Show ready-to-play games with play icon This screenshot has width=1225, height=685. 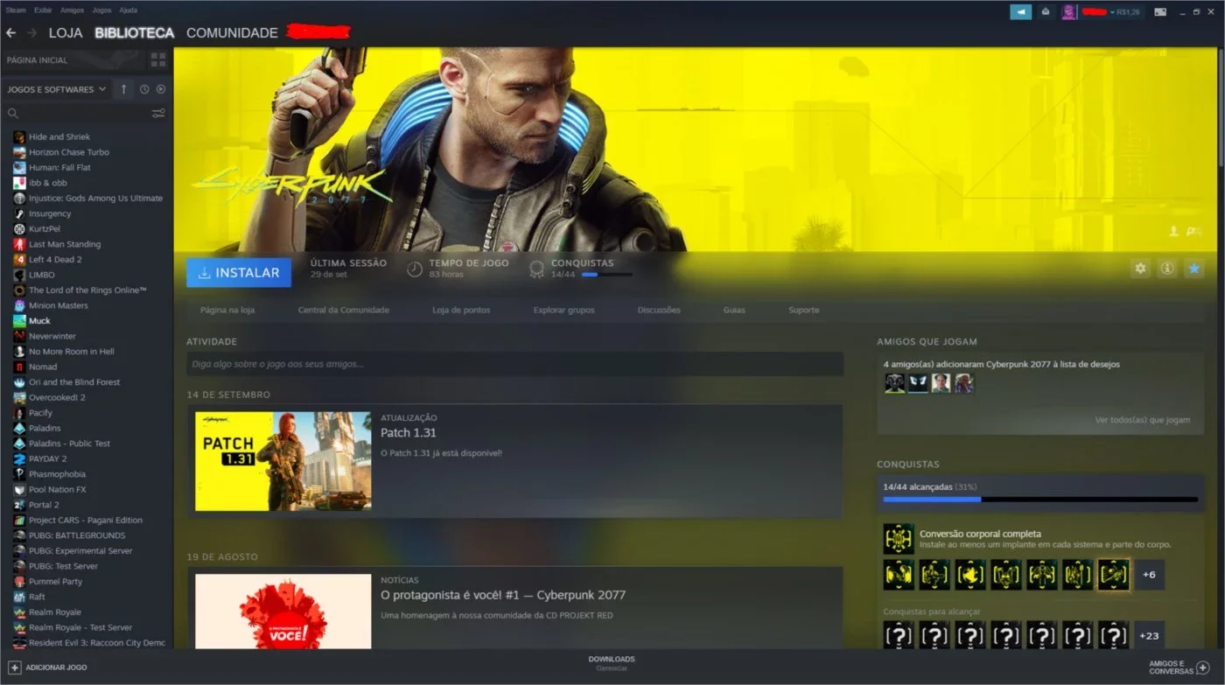pyautogui.click(x=160, y=89)
